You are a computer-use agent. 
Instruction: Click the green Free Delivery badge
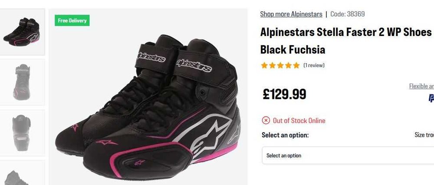tap(72, 20)
